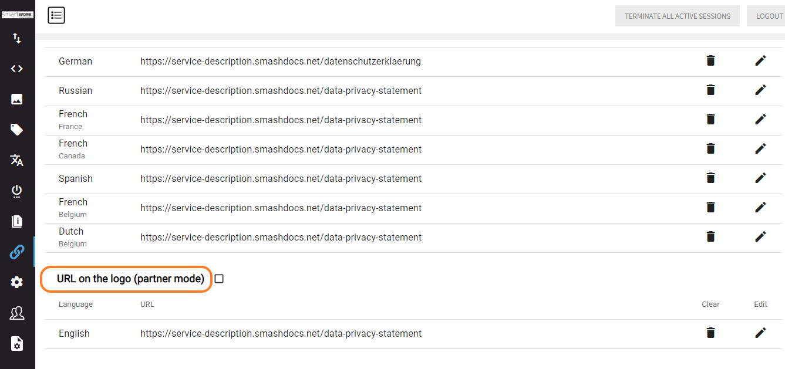This screenshot has height=369, width=785.
Task: Edit the Dutch Belgium URL entry
Action: click(x=760, y=236)
